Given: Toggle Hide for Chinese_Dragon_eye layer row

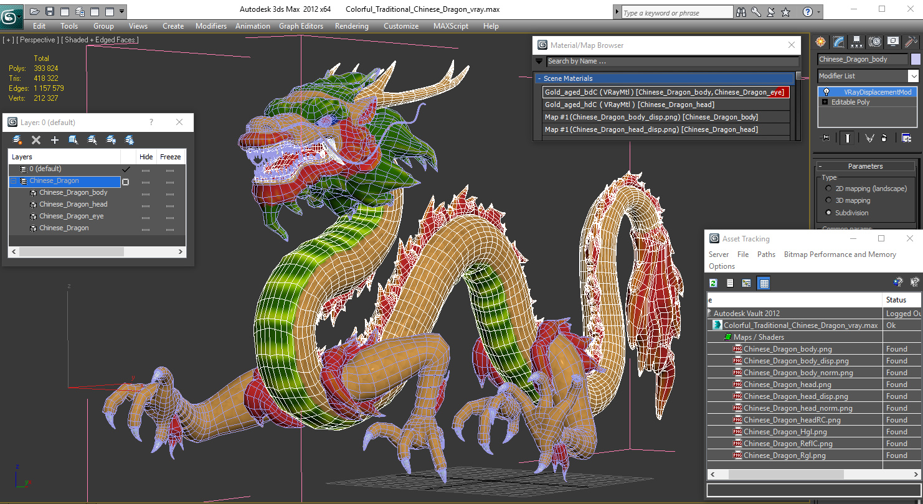Looking at the screenshot, I should coord(146,217).
